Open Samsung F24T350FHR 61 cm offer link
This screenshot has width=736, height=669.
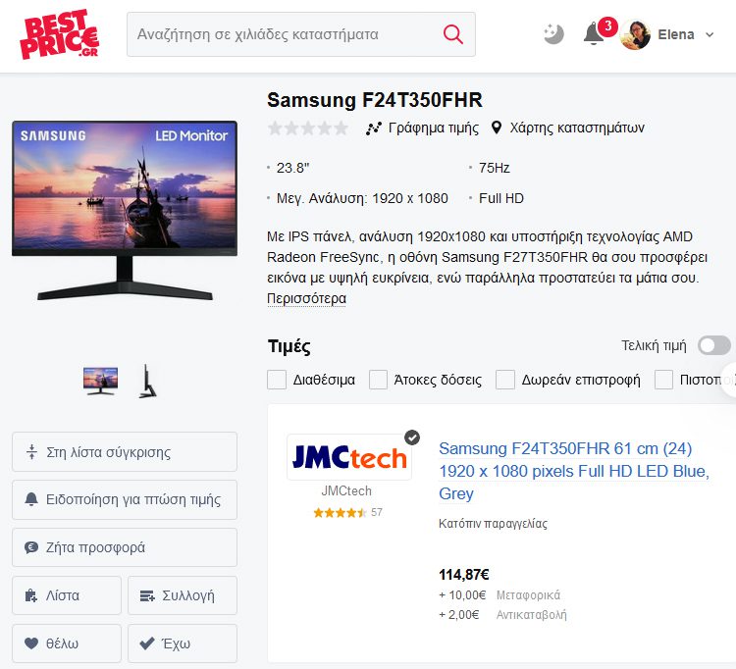point(574,471)
